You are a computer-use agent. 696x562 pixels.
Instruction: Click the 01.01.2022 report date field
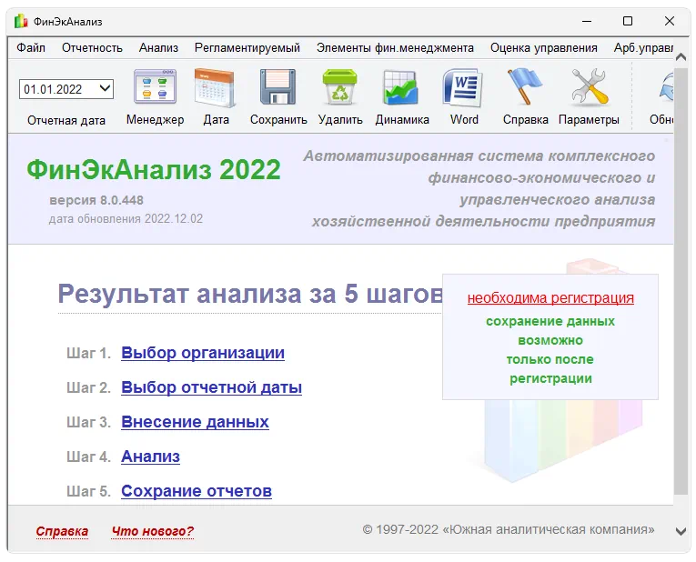click(66, 89)
